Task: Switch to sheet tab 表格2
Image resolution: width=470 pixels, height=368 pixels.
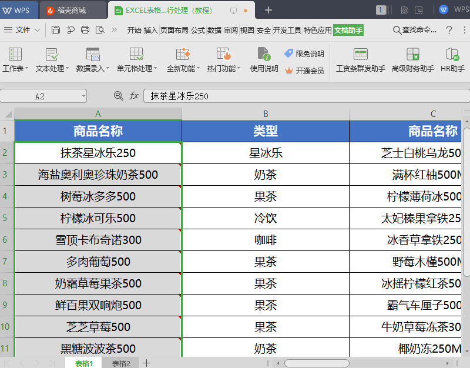Action: (x=122, y=363)
